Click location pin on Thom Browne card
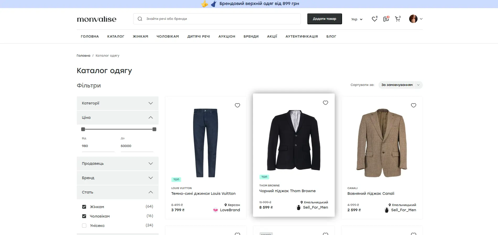Viewport: 498px width, 235px height. tap(302, 202)
